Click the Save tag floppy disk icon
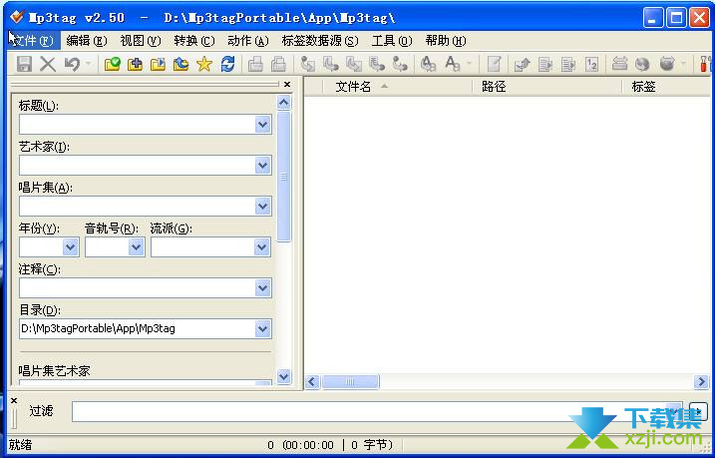715x458 pixels. (24, 64)
